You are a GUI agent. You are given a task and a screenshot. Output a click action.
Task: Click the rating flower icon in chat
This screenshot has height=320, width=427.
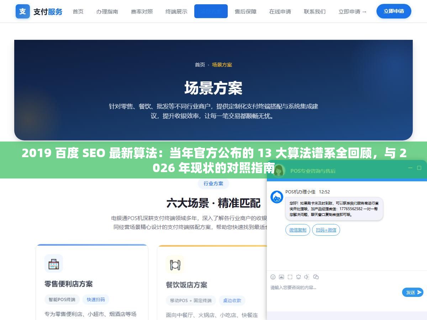coord(299,277)
